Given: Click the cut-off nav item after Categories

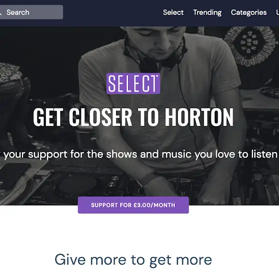Looking at the screenshot, I should point(278,12).
